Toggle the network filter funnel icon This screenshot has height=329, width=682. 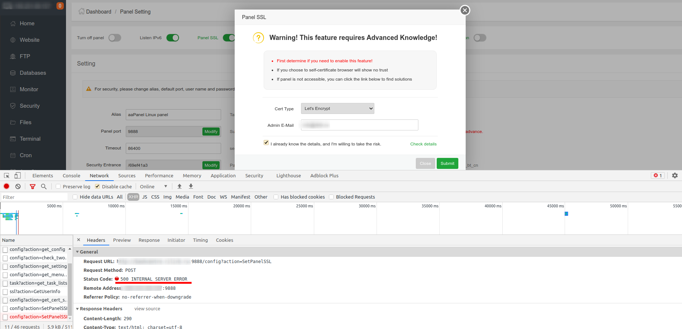coord(33,186)
